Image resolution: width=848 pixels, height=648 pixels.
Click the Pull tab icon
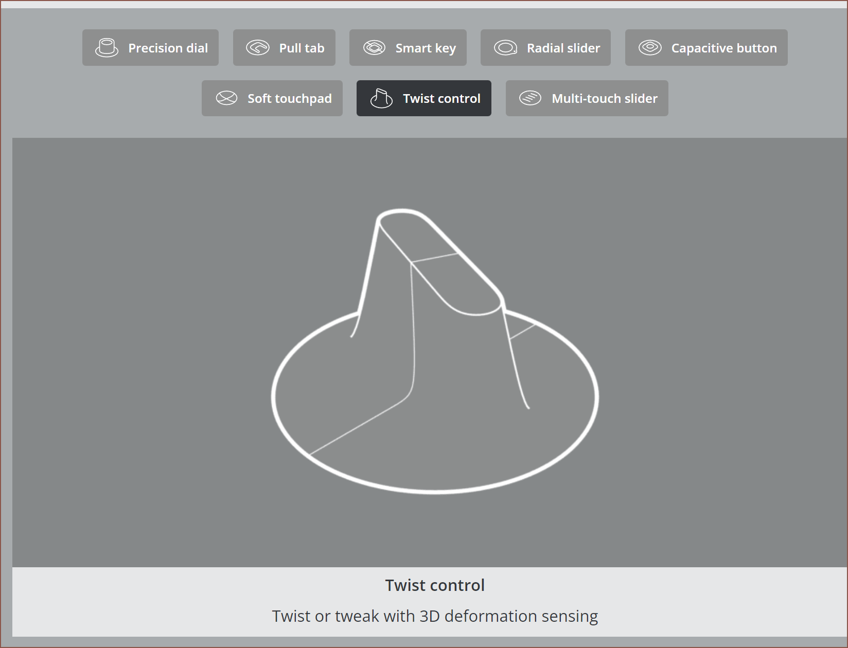[257, 48]
